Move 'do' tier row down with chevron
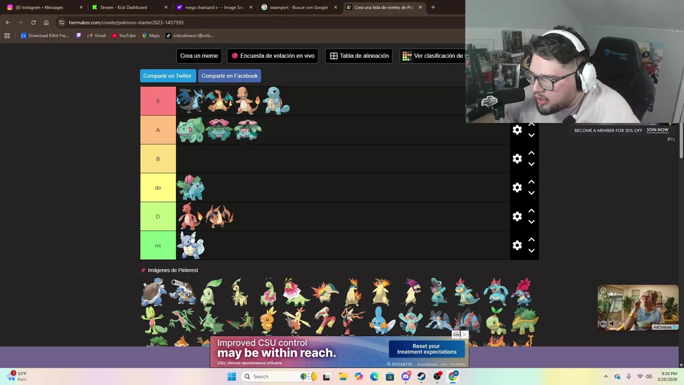 coord(531,193)
